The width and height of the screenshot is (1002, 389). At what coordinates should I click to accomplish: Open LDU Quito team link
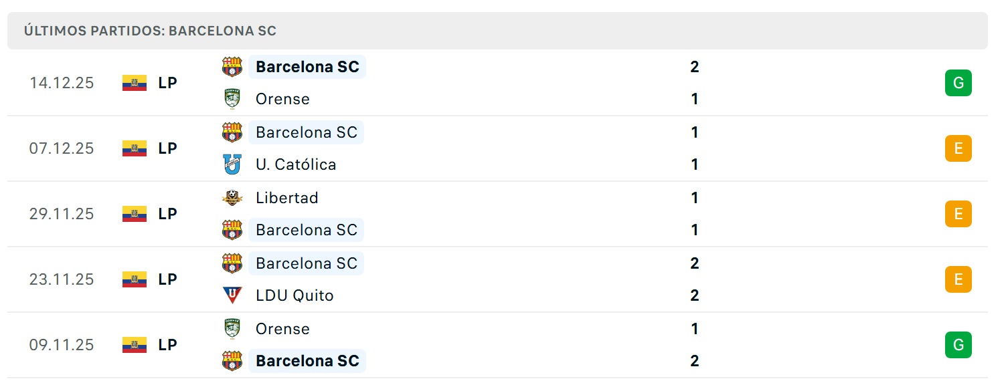pyautogui.click(x=295, y=295)
